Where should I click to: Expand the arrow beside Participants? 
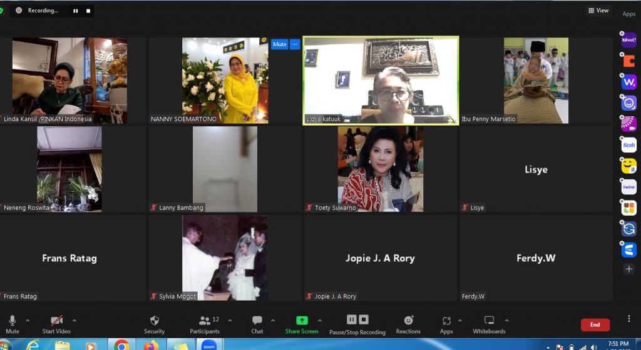pyautogui.click(x=230, y=321)
